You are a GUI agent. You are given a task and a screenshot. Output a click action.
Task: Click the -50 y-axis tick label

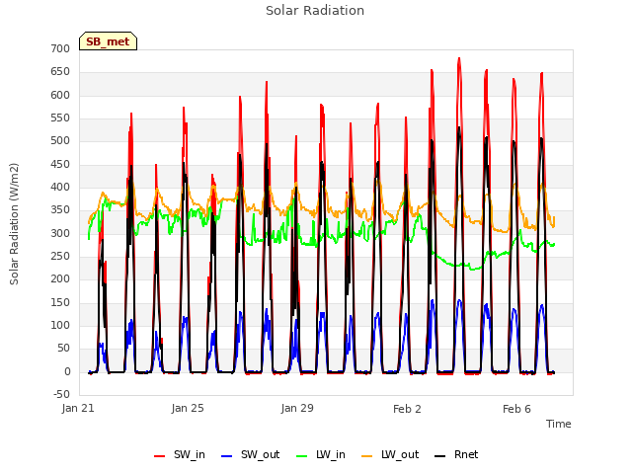[x=61, y=394]
